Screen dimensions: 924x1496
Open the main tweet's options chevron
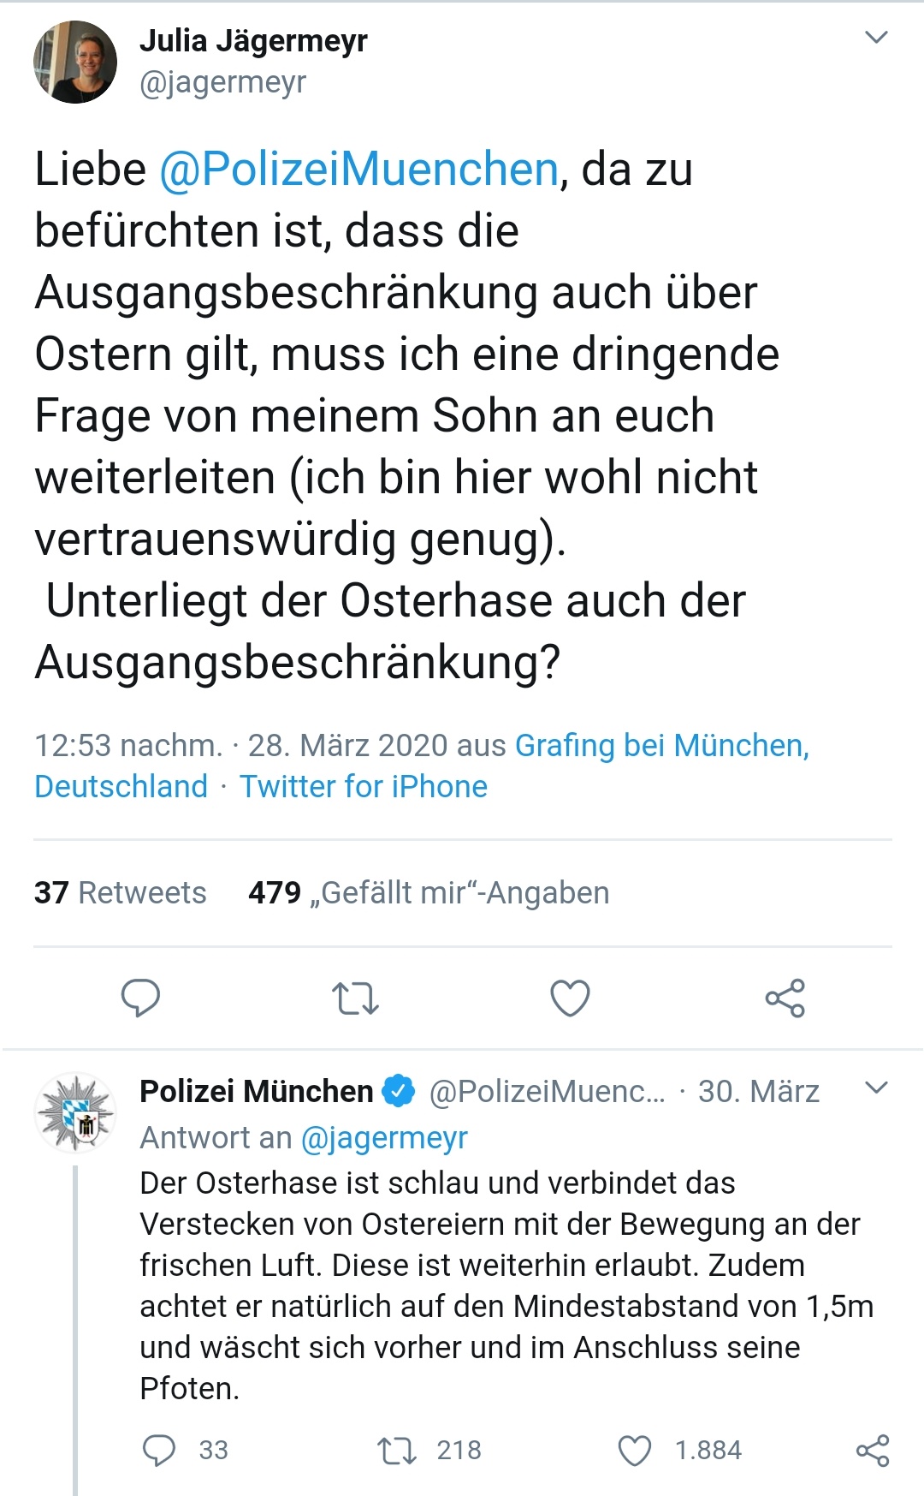(877, 38)
